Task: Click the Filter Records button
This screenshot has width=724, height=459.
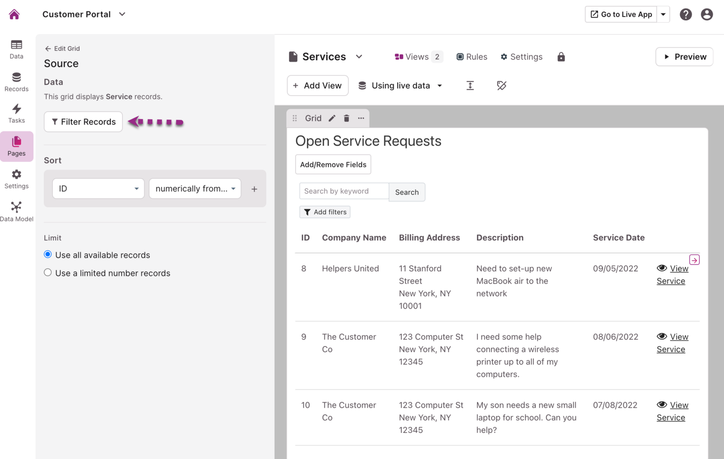Action: coord(84,122)
